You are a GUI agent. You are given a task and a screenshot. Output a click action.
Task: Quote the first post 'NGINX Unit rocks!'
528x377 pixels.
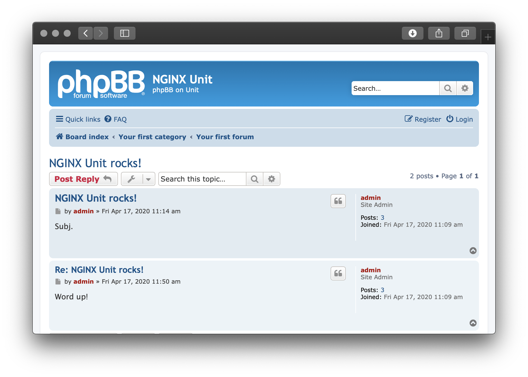[x=338, y=201]
